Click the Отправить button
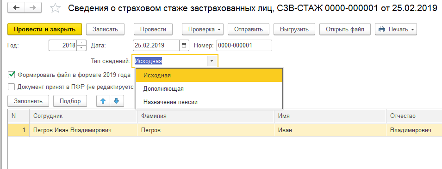The image size is (442, 169). pos(249,29)
